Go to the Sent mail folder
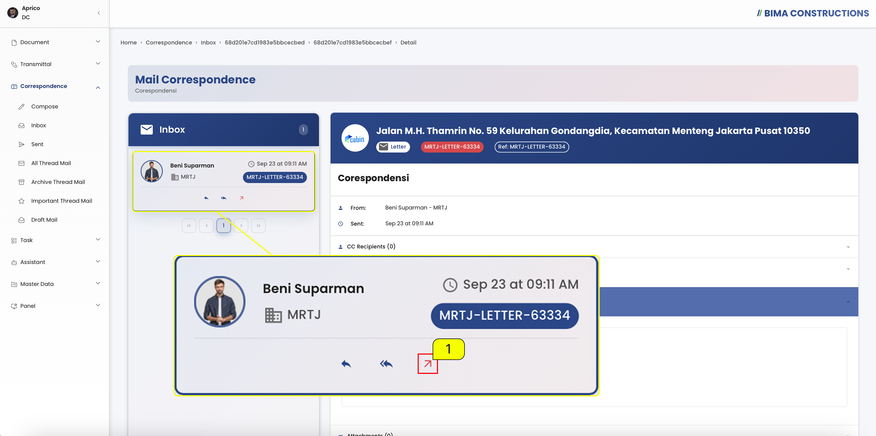Viewport: 876px width, 436px height. [x=37, y=144]
